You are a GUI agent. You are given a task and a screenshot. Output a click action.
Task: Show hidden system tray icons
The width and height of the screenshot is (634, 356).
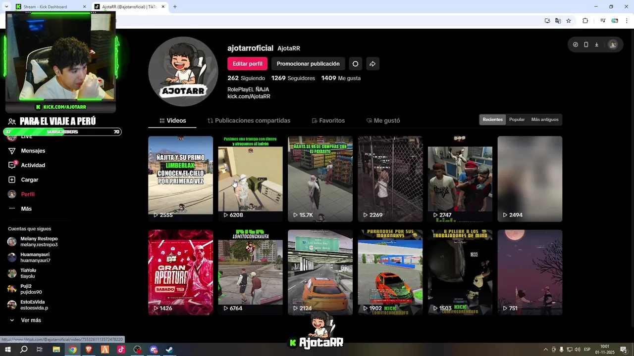tap(546, 350)
